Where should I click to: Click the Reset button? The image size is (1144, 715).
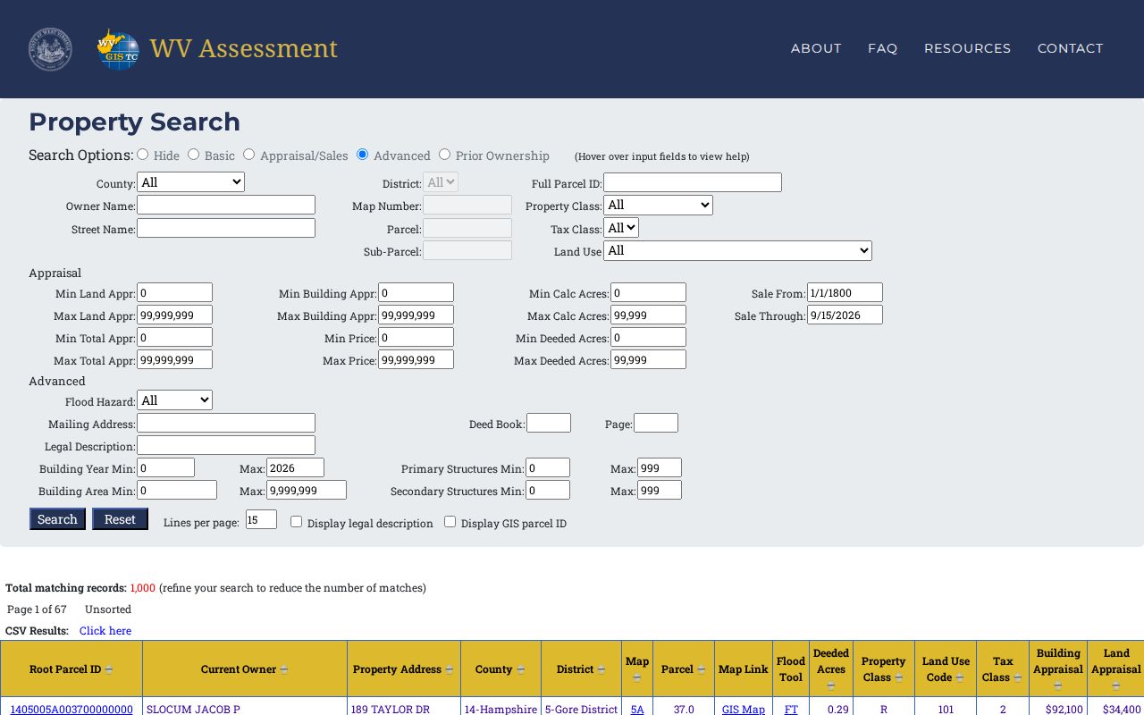click(120, 519)
